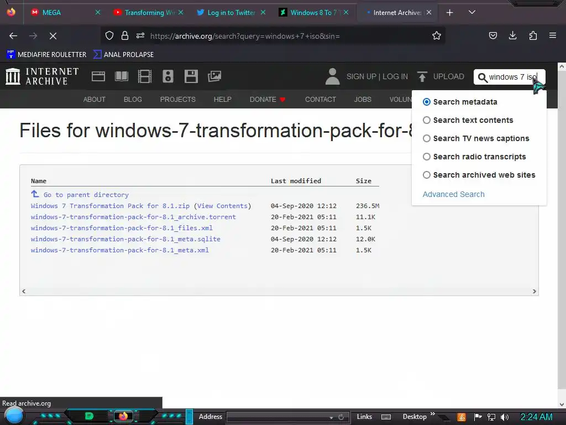Open a new browser tab with plus
This screenshot has height=425, width=566.
point(449,13)
